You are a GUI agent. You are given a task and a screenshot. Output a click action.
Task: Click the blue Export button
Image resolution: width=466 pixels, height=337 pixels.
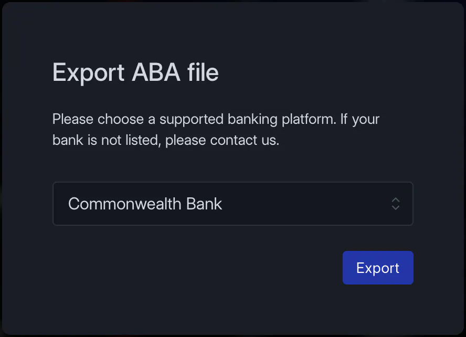click(x=378, y=268)
